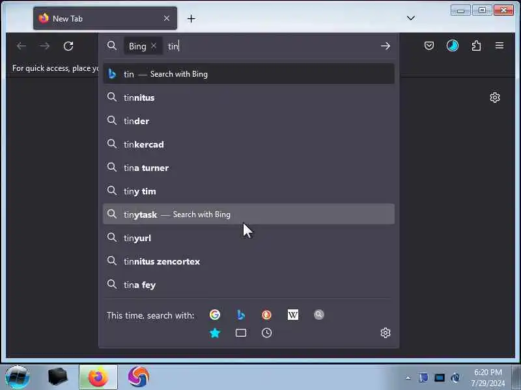Go forward using the forward arrow
Viewport: 521px width, 390px height.
pyautogui.click(x=44, y=46)
